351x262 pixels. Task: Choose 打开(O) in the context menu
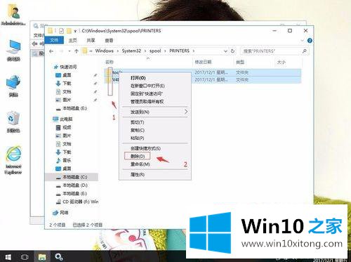[x=138, y=78]
